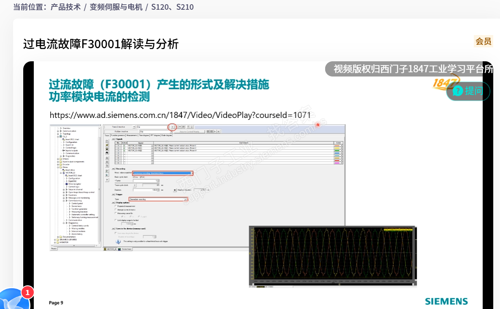Click the Factor input field
500x309 pixels.
point(146,180)
